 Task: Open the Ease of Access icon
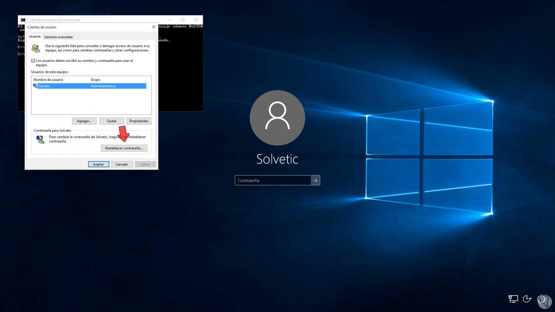click(527, 299)
